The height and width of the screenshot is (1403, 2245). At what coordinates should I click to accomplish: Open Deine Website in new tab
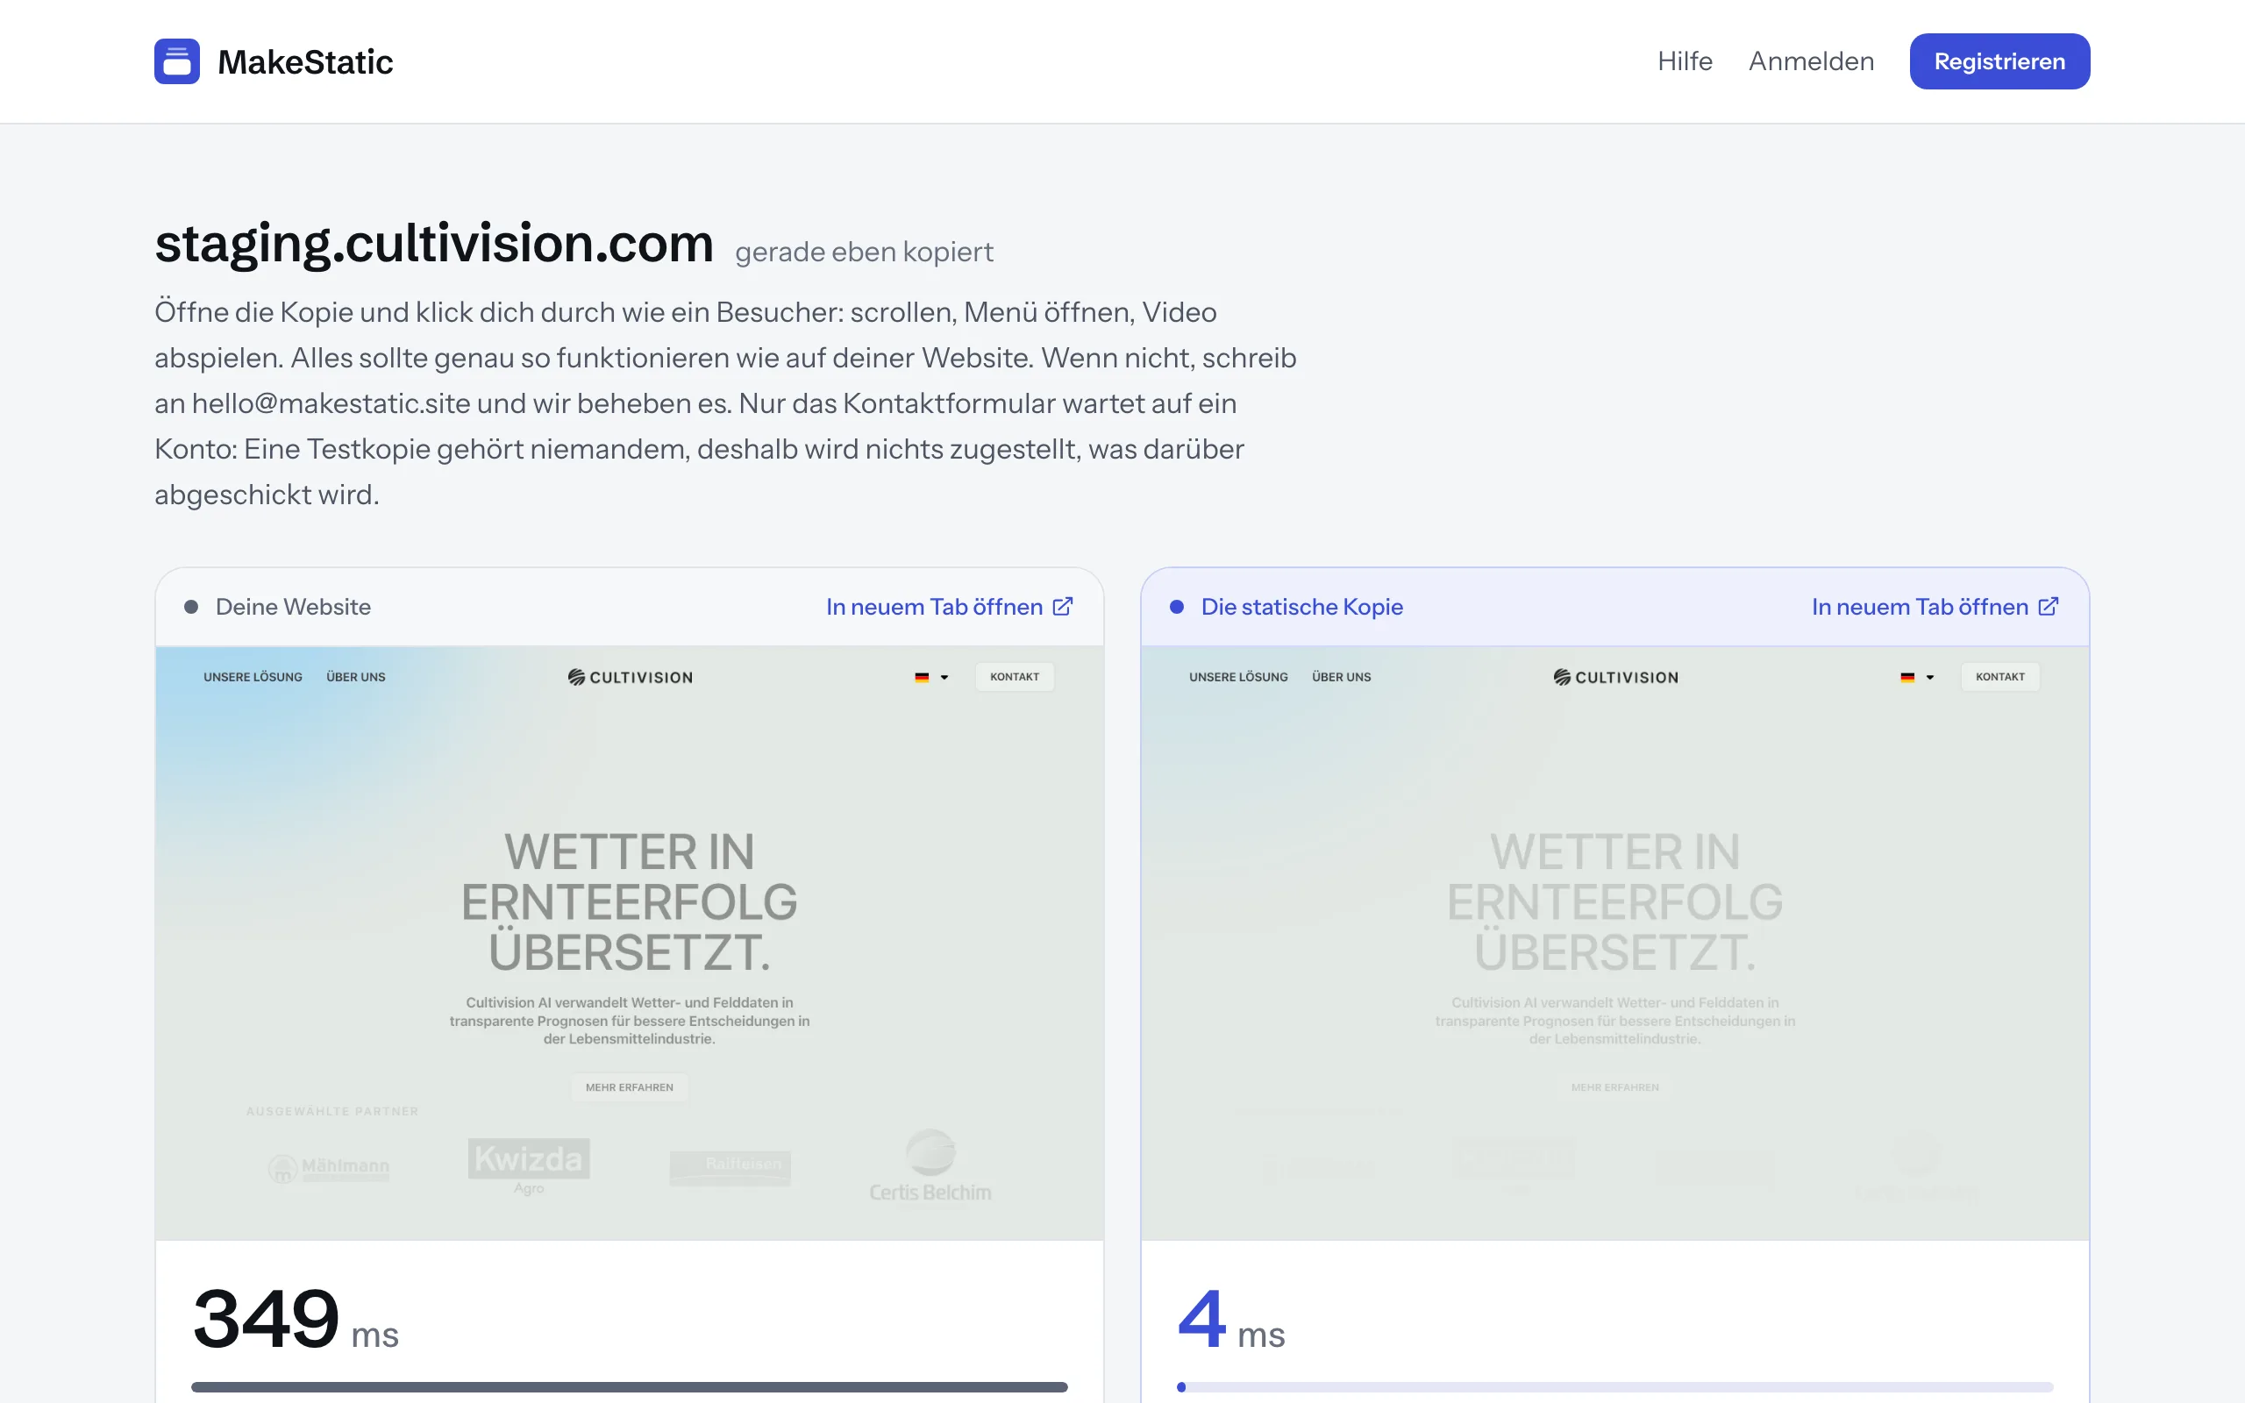point(949,607)
